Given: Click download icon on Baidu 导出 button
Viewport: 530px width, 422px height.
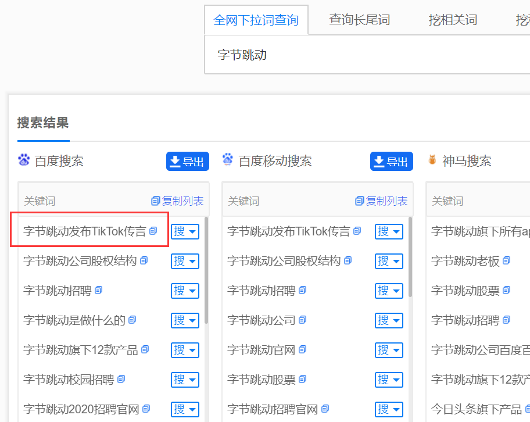Looking at the screenshot, I should click(175, 161).
